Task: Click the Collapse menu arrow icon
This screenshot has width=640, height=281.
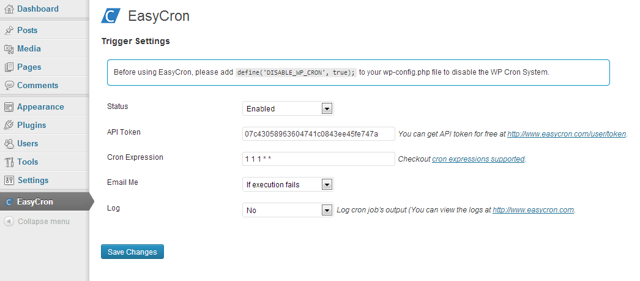Action: pos(9,222)
